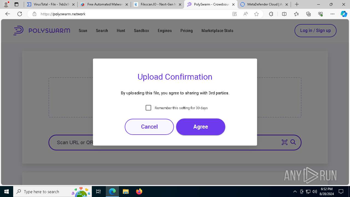
Task: Open the notification center
Action: pyautogui.click(x=341, y=192)
